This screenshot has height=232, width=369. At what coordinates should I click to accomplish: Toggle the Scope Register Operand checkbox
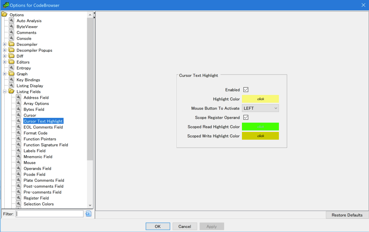pyautogui.click(x=246, y=117)
